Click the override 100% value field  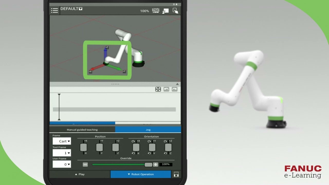point(166,164)
